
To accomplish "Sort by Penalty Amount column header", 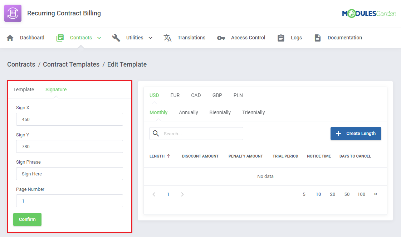I will pyautogui.click(x=246, y=156).
